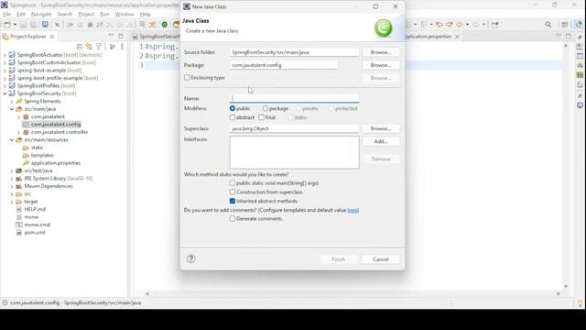Open the Run menu

(x=104, y=15)
